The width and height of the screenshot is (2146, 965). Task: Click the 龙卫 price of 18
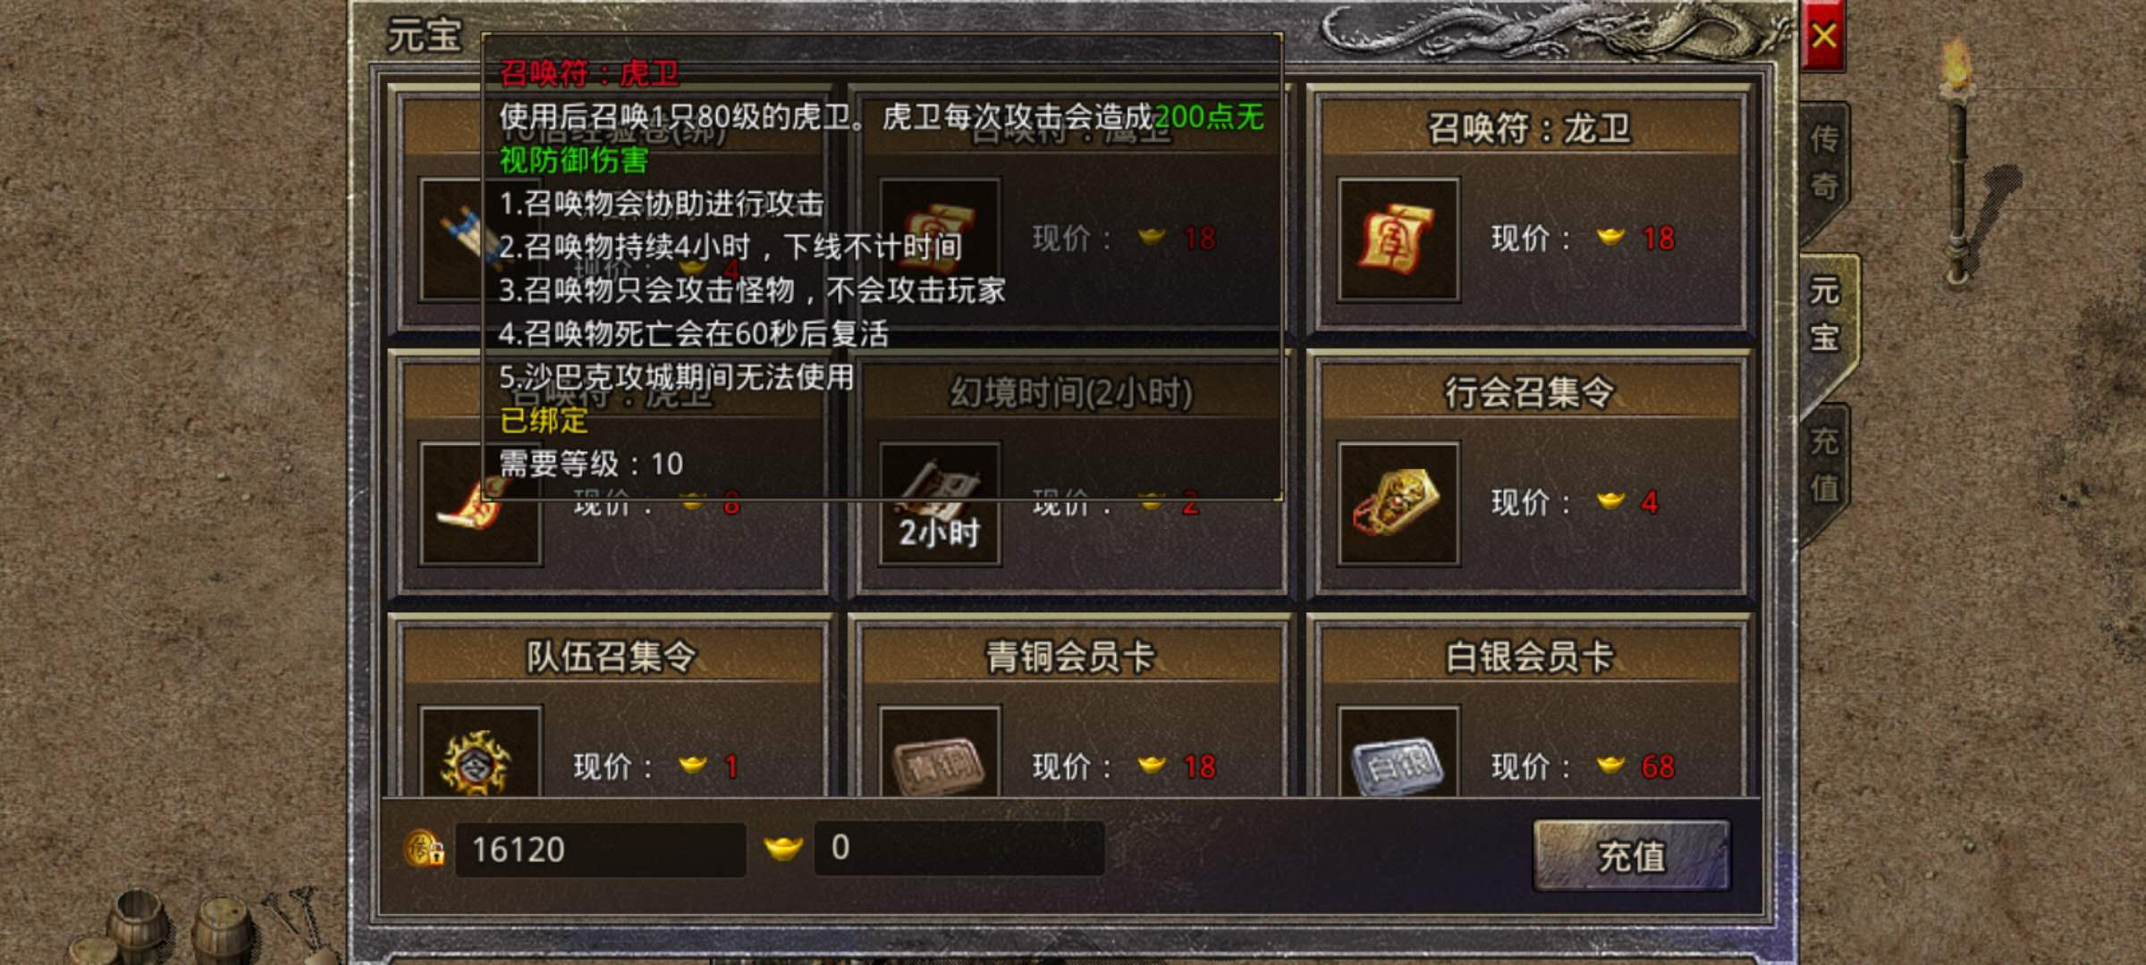pos(1659,239)
